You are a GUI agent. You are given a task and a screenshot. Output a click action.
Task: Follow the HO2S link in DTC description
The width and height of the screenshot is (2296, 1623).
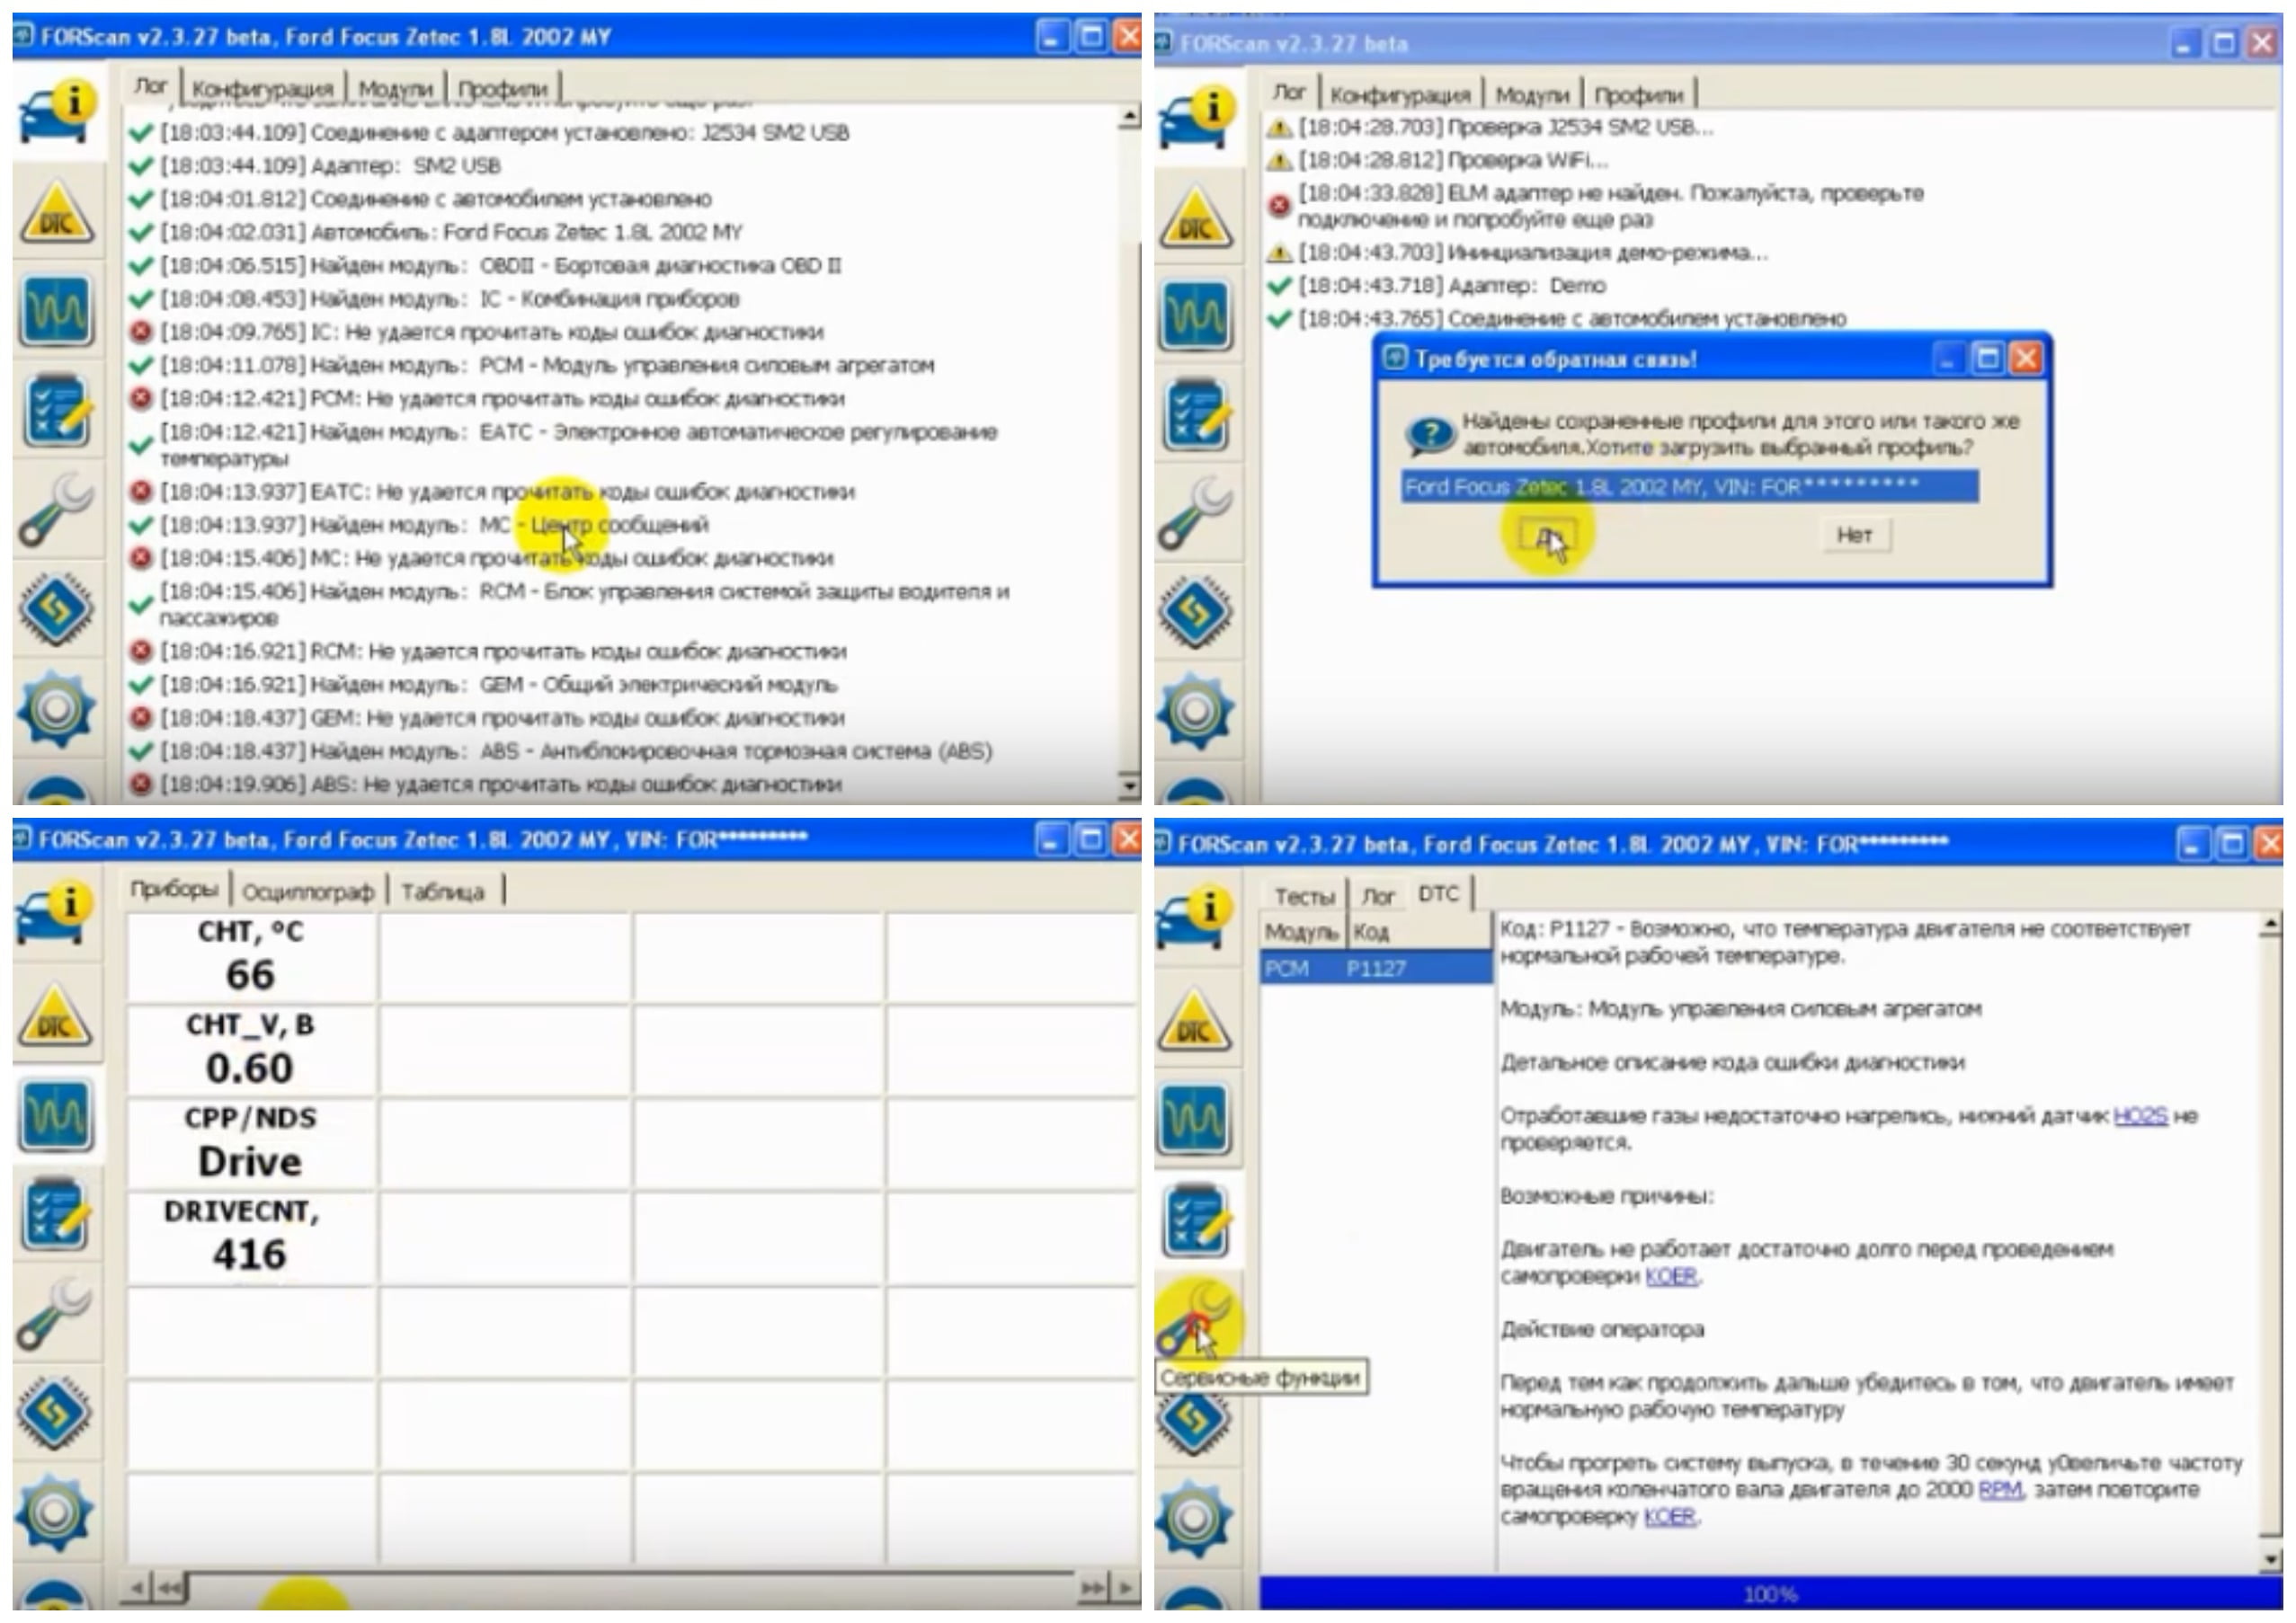click(x=2140, y=1115)
